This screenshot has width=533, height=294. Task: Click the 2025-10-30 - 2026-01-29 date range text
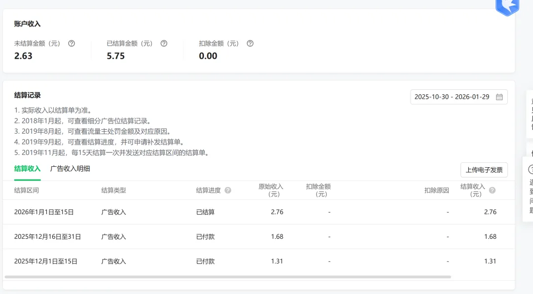pyautogui.click(x=452, y=97)
